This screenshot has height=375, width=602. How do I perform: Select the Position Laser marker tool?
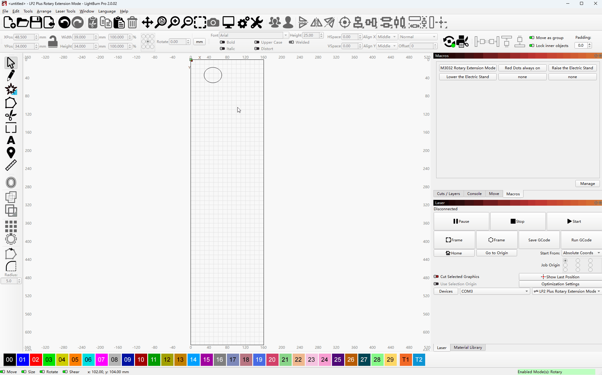11,153
